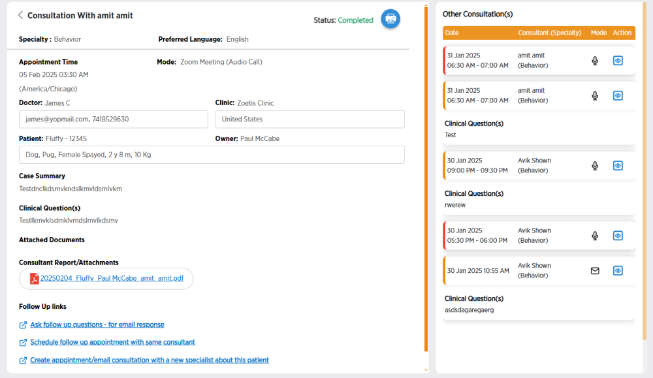Screen dimensions: 653x378
Task: Click microphone icon in orange-edged 31 Jan amit amit row
Action: coord(595,96)
